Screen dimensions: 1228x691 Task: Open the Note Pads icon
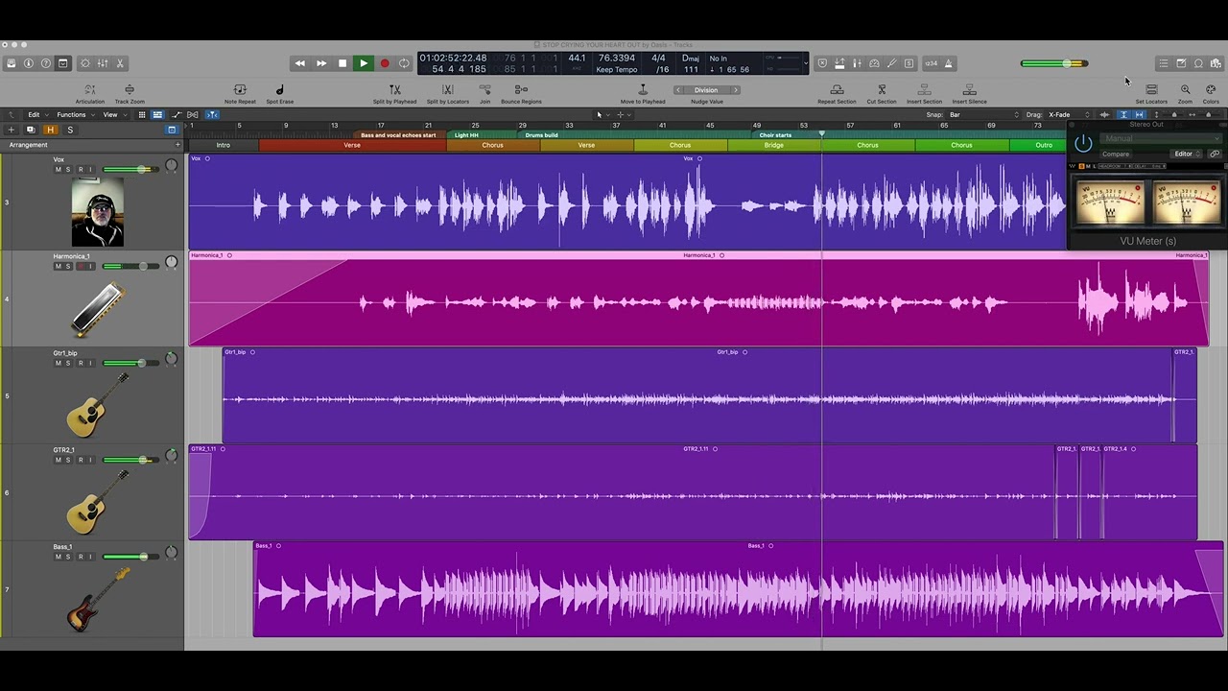(1181, 63)
